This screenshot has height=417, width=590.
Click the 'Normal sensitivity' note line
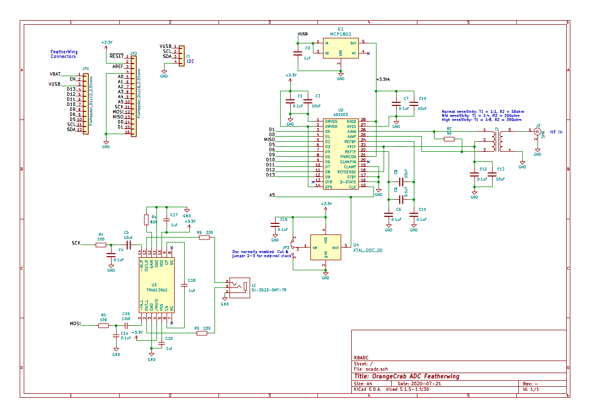coord(483,111)
